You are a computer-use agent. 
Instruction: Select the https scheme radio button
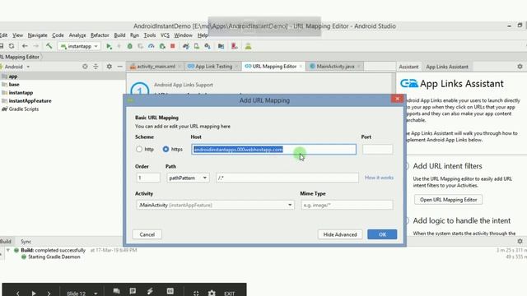tap(166, 149)
